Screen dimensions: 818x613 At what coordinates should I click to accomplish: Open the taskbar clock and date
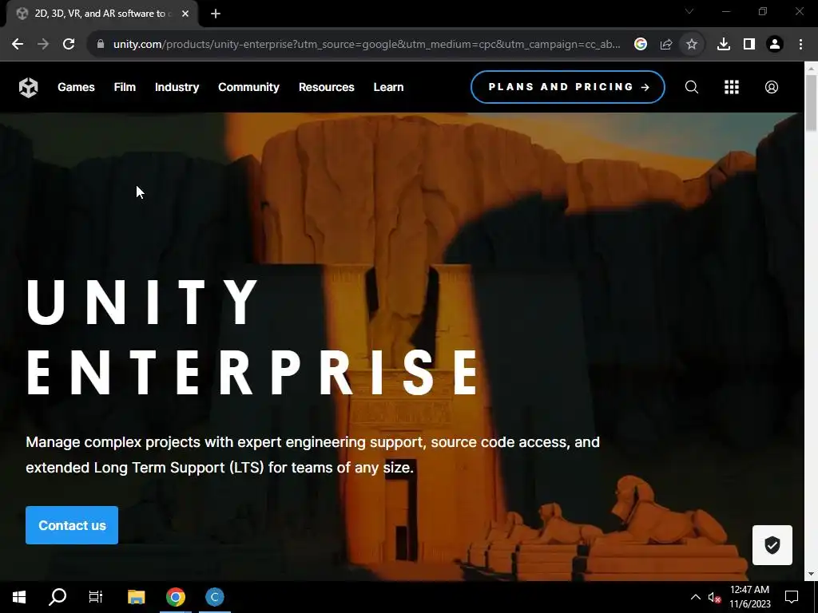click(x=749, y=597)
